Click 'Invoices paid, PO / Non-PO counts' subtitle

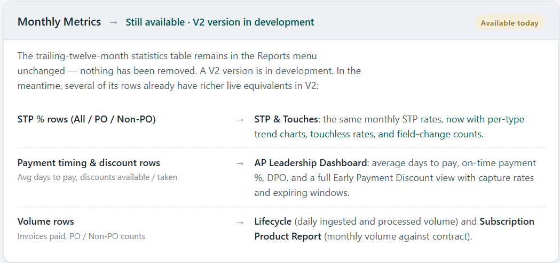pos(81,236)
